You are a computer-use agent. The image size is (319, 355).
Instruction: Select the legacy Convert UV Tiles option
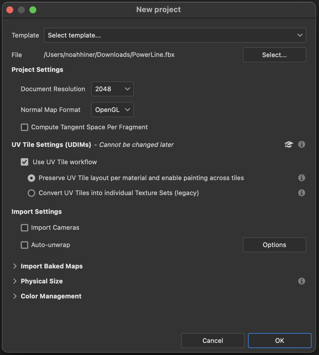coord(31,193)
